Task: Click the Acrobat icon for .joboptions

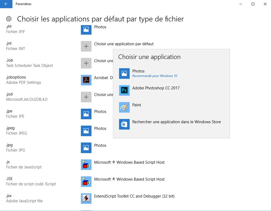Action: (x=86, y=80)
